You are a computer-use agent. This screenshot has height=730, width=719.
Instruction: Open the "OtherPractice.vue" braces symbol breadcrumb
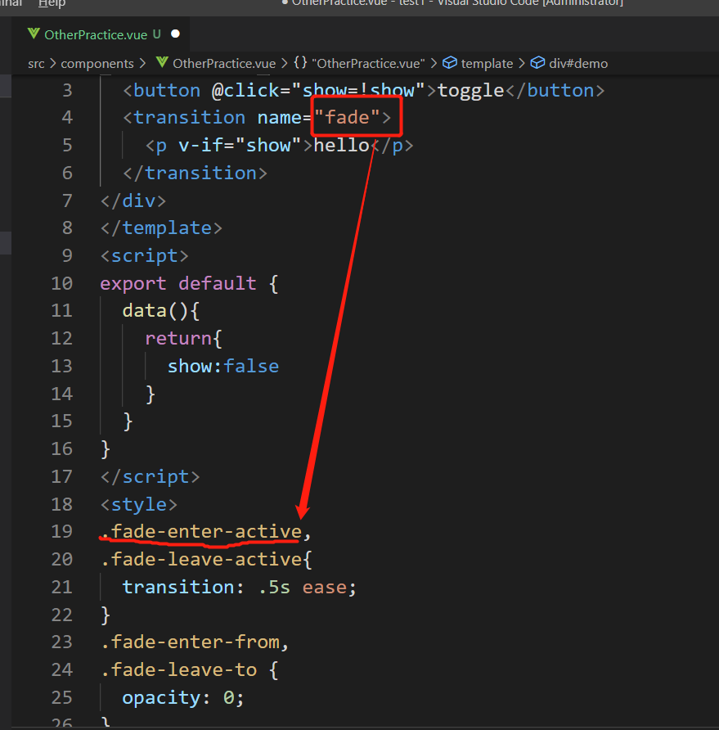point(368,64)
